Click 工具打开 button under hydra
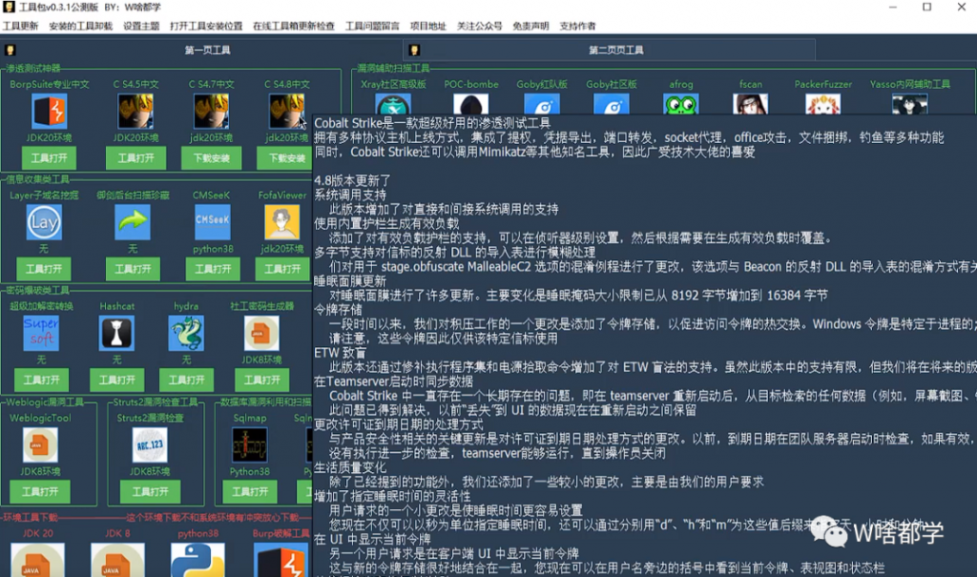Screen dimensions: 977x577 [186, 381]
